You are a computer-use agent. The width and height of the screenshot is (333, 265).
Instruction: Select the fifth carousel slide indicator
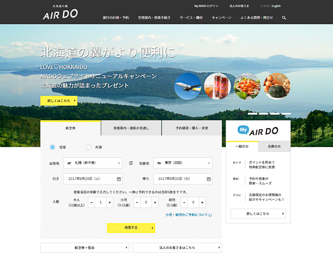click(286, 114)
